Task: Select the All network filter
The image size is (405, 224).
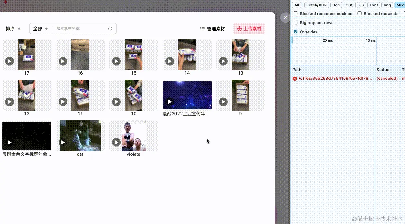Action: click(x=297, y=5)
